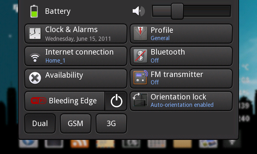Toggle Auto-orientation enabled setting
This screenshot has width=257, height=154.
(x=181, y=101)
